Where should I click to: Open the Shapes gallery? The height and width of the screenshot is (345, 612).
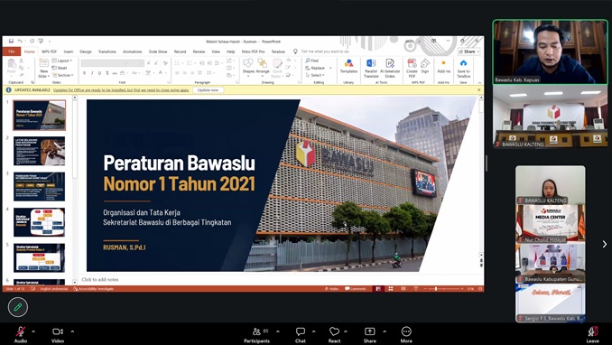[x=248, y=67]
